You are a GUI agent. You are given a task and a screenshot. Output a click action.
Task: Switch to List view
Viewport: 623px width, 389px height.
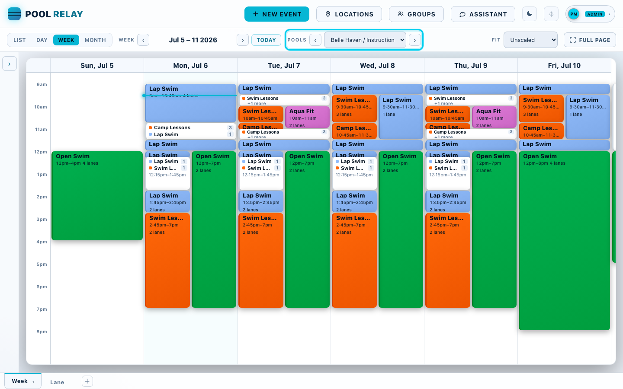point(19,40)
